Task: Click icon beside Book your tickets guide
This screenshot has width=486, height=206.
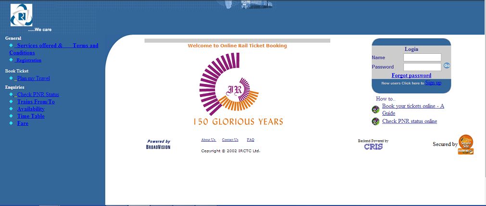Action: [376, 109]
